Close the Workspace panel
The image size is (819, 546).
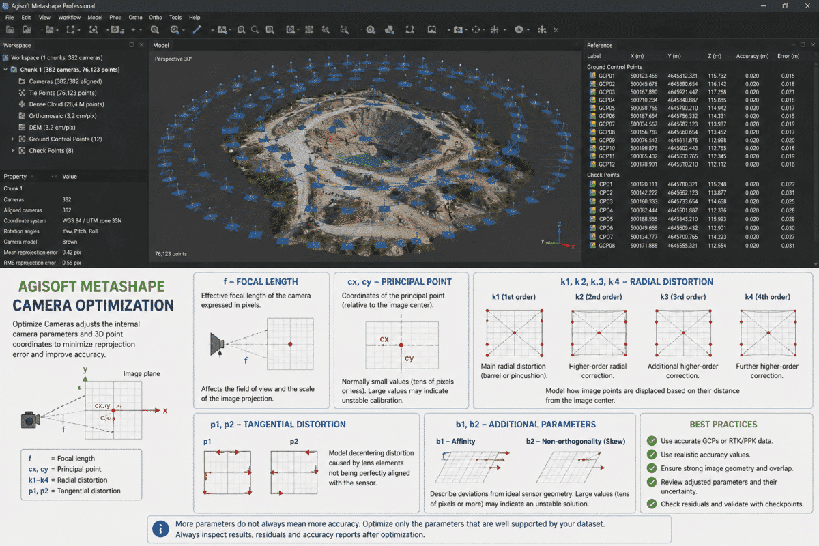coord(141,45)
